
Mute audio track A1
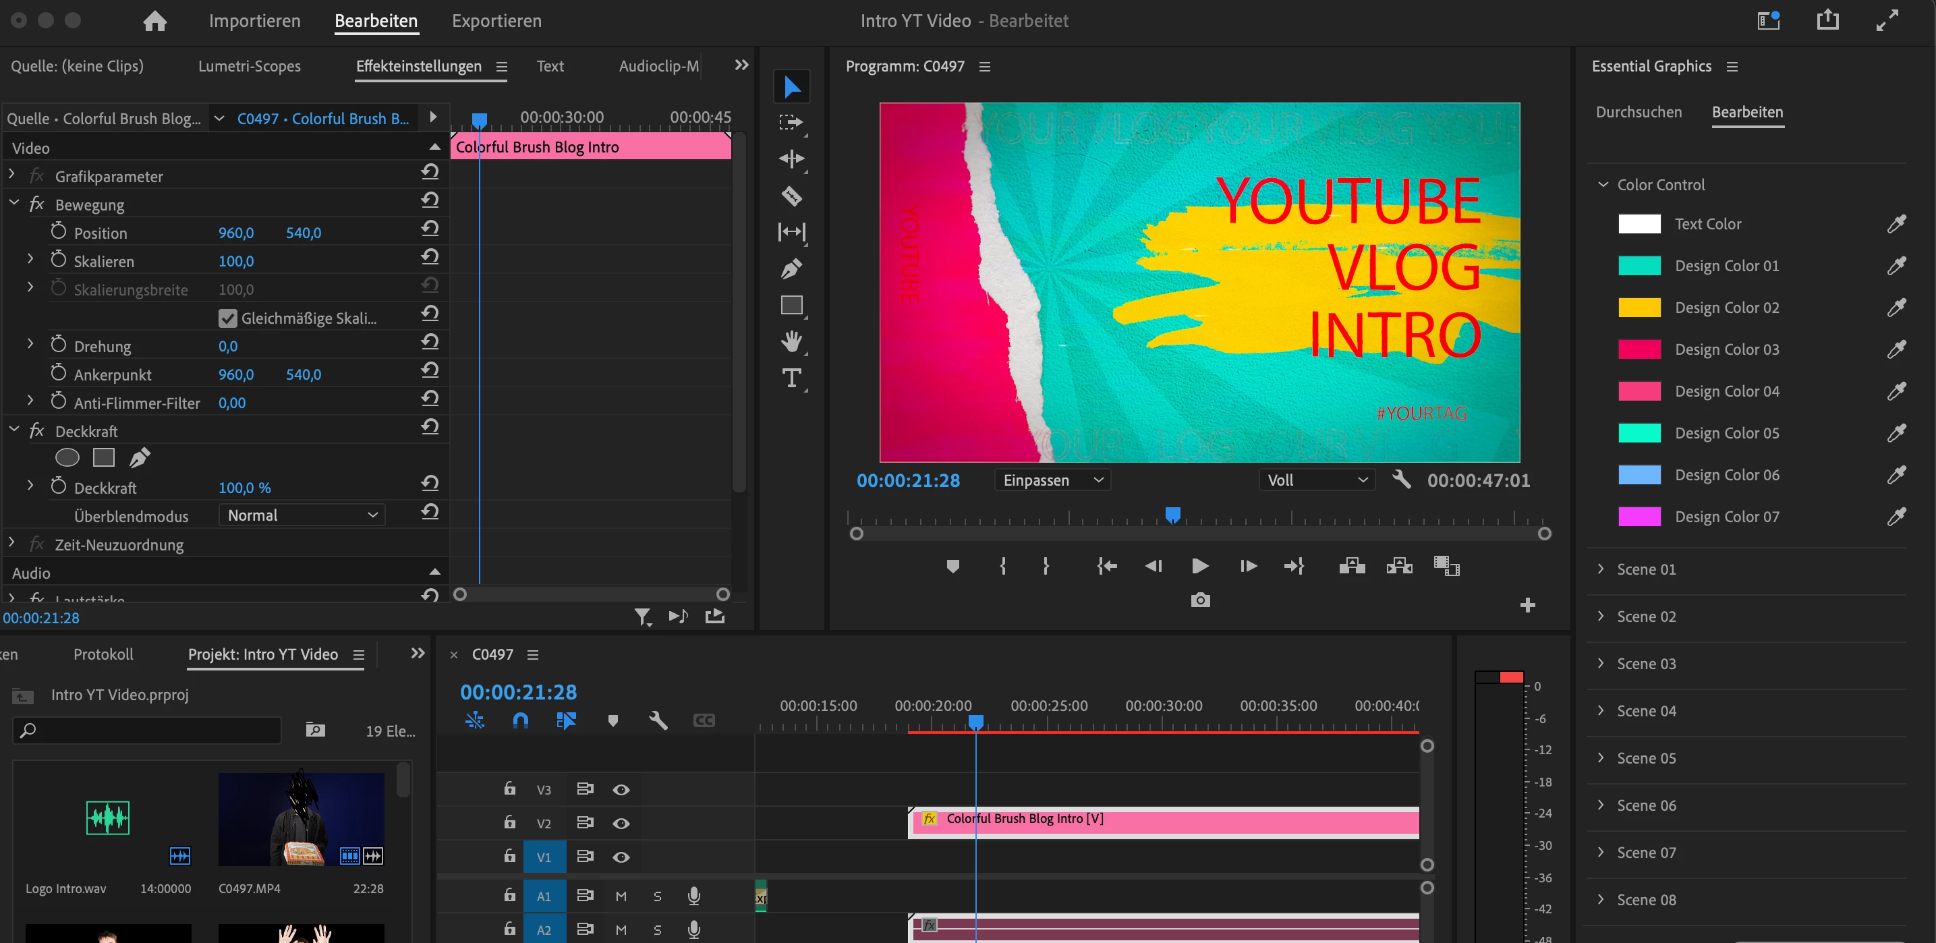[x=621, y=896]
